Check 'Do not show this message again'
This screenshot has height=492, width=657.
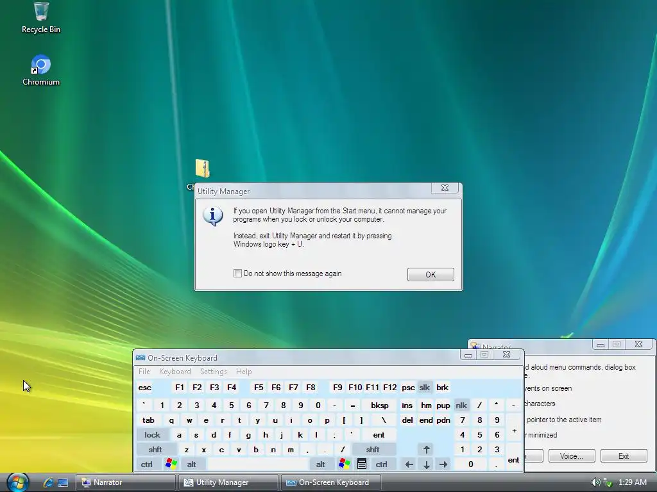tap(237, 273)
